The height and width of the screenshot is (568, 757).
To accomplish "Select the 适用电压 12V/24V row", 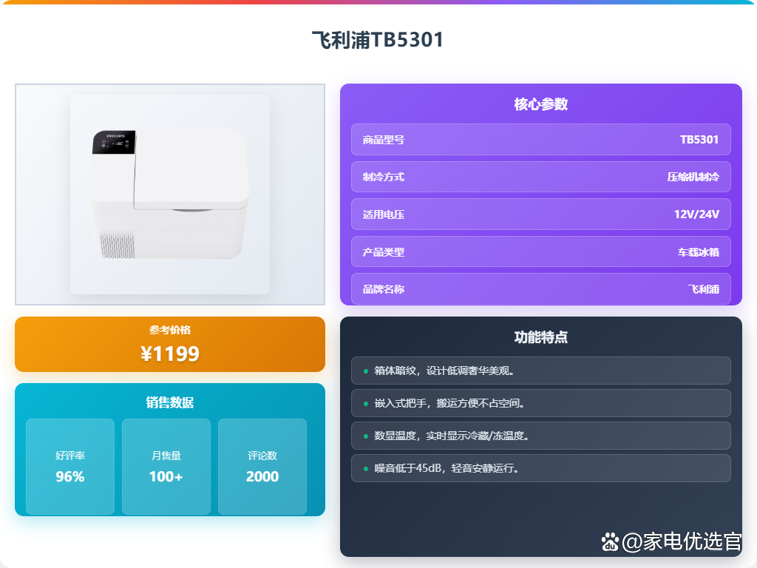I will [x=540, y=214].
